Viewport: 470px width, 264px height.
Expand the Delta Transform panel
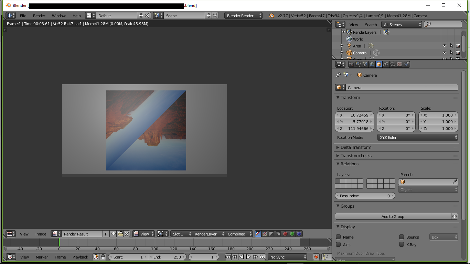tap(338, 147)
